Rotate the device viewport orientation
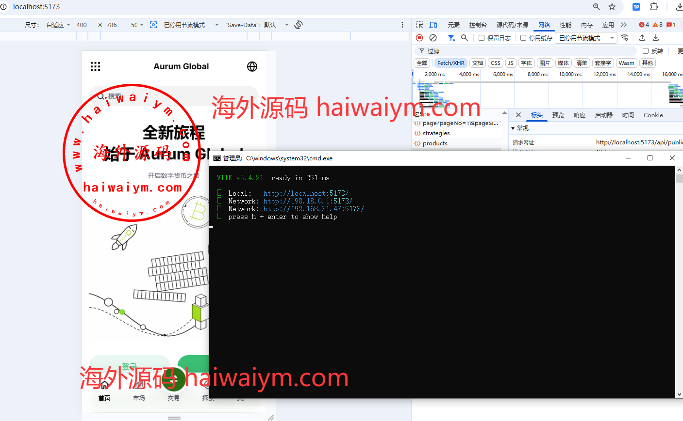 click(x=299, y=25)
